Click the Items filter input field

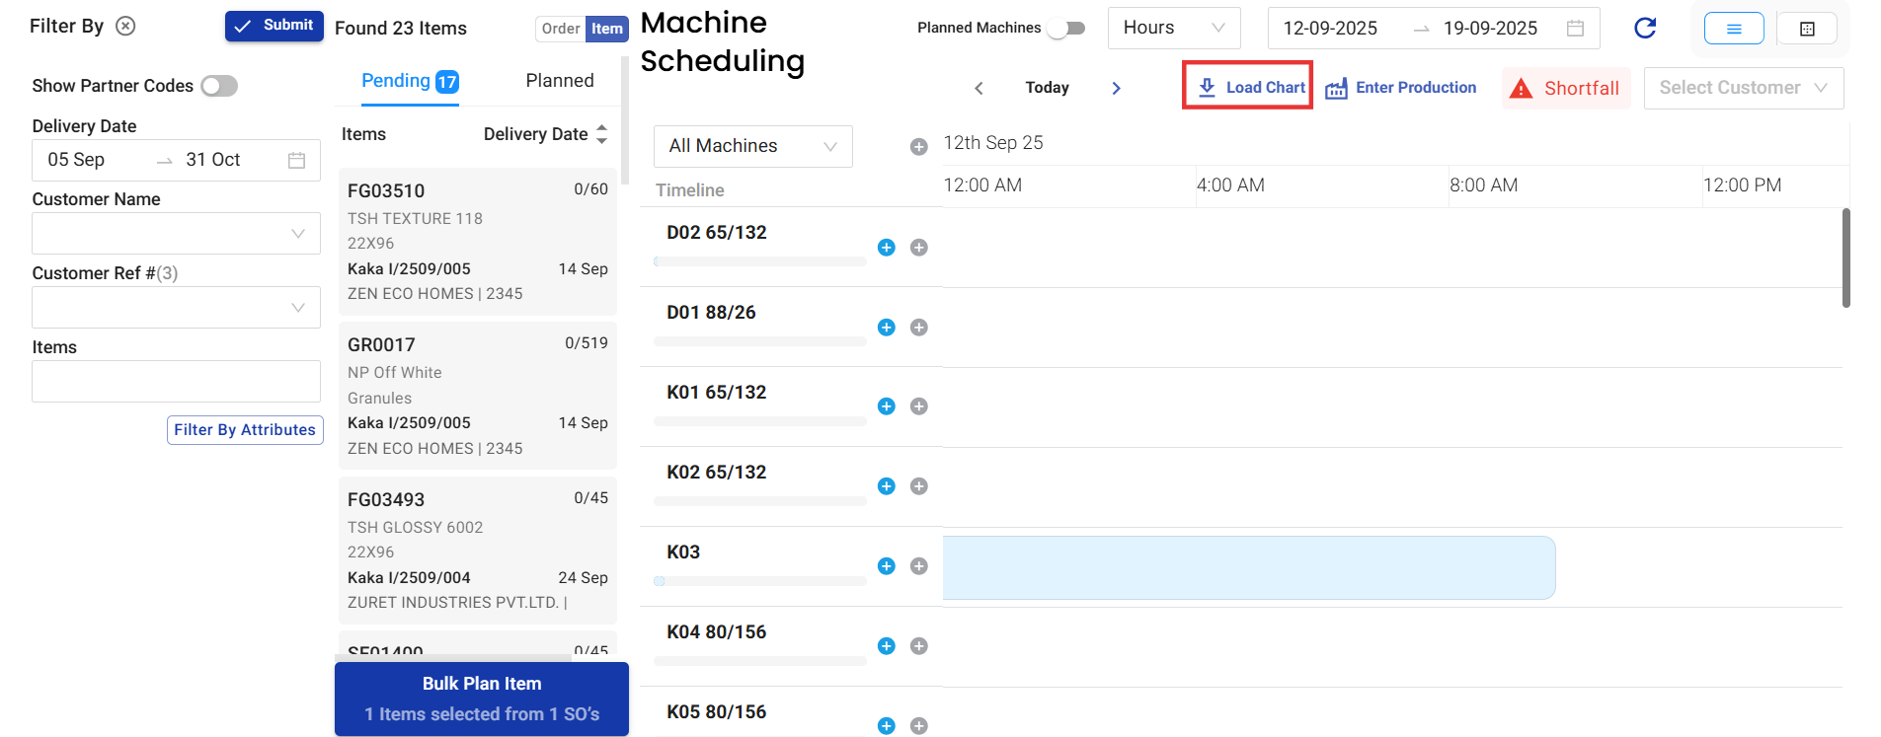pyautogui.click(x=176, y=381)
